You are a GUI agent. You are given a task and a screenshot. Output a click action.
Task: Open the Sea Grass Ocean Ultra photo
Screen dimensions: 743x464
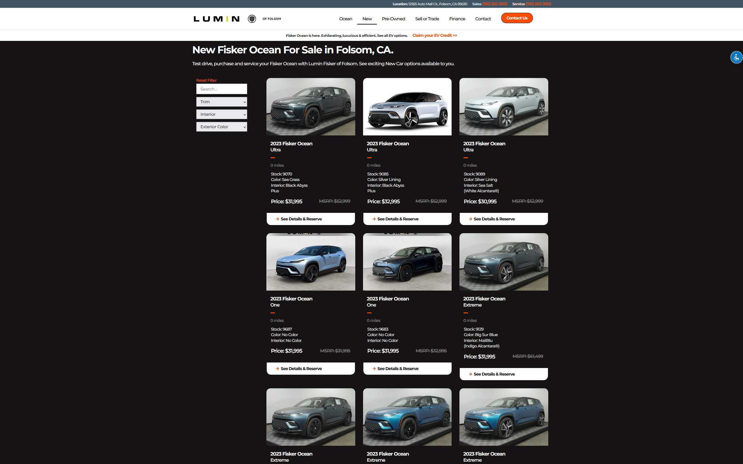(311, 106)
